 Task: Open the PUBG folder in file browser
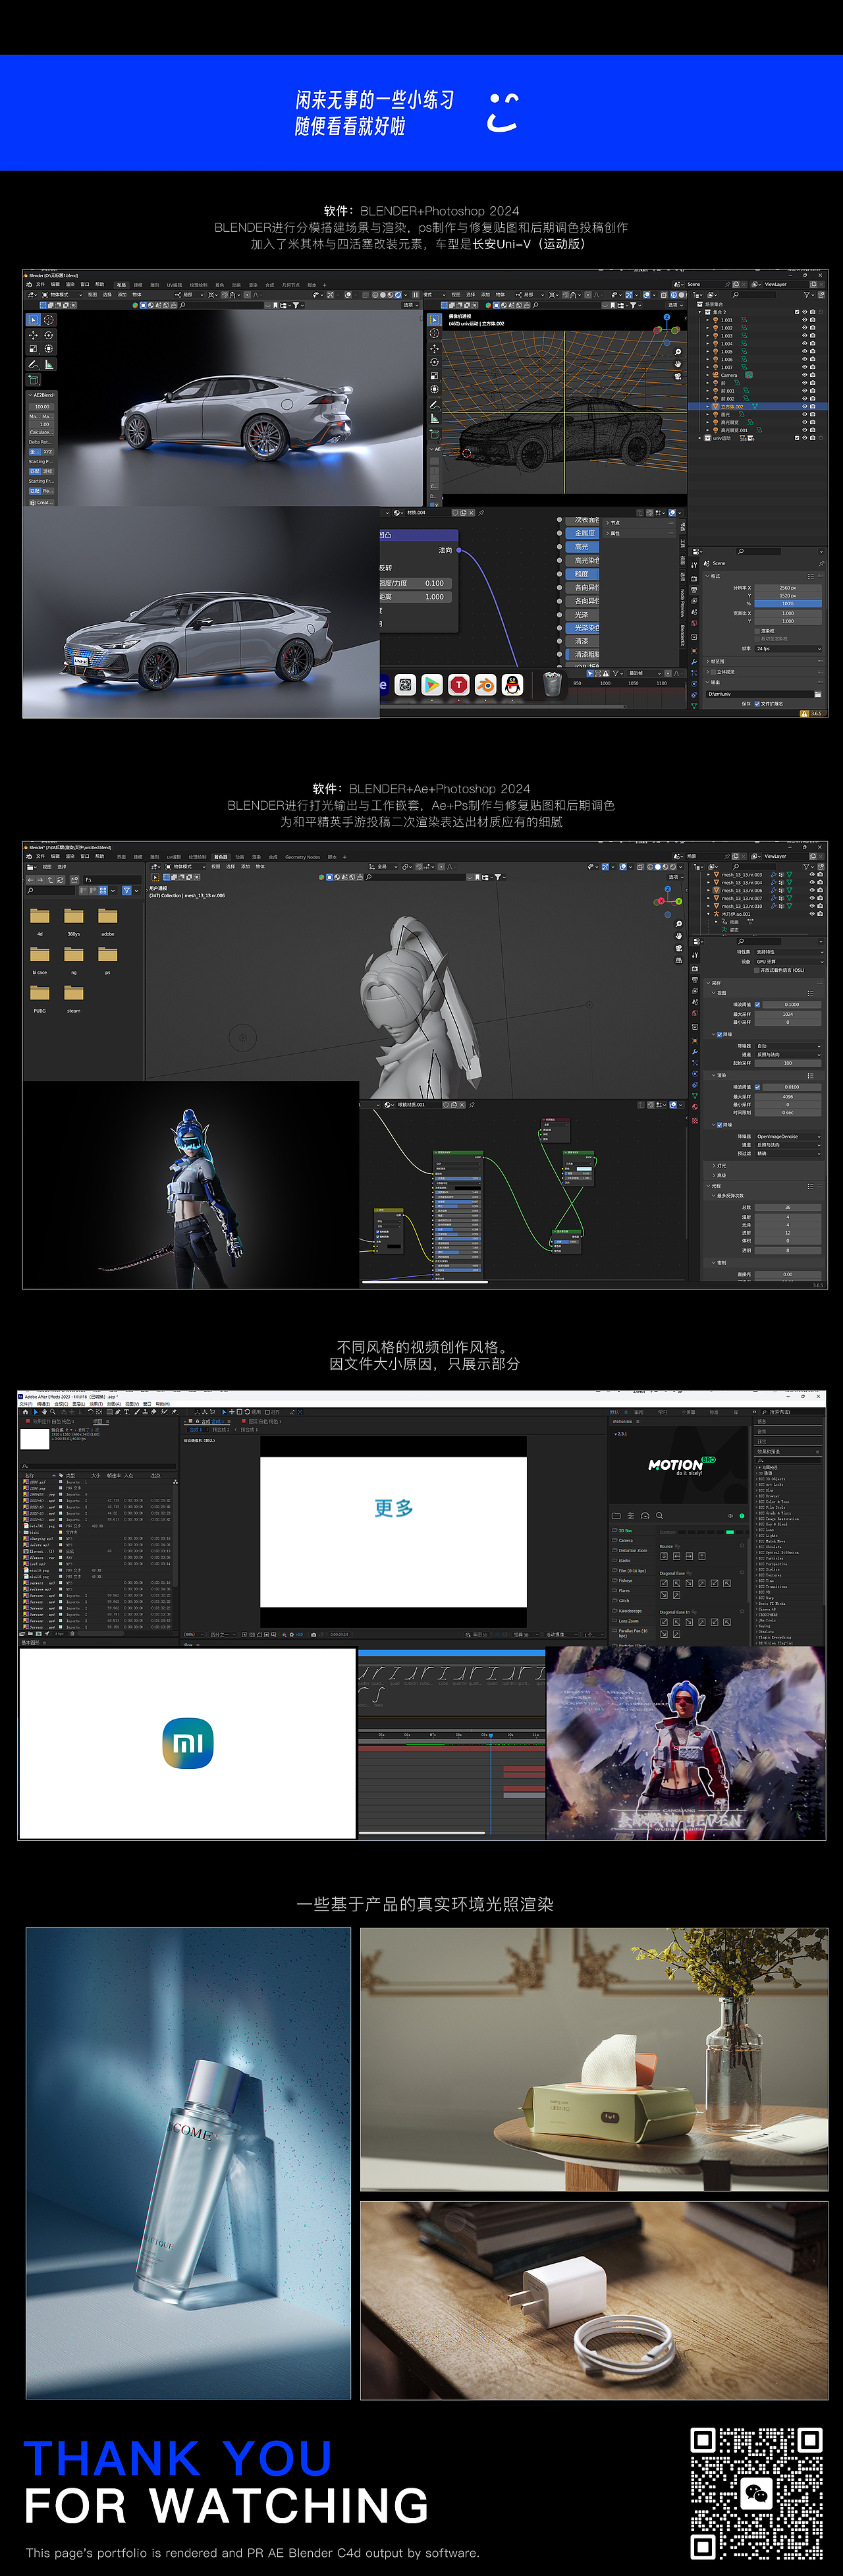coord(40,993)
